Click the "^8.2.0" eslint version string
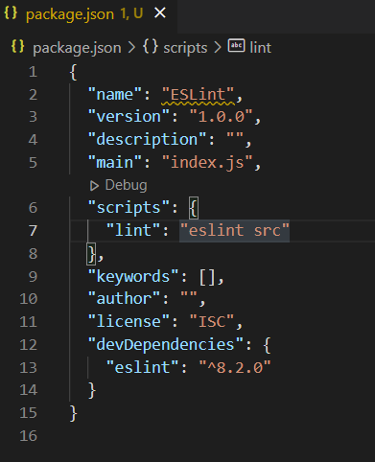The height and width of the screenshot is (462, 375). click(235, 367)
